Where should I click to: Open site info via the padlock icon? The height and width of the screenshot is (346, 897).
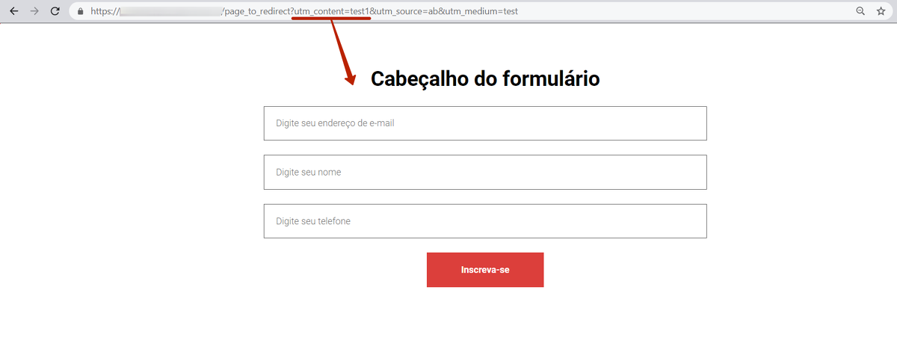pyautogui.click(x=81, y=11)
